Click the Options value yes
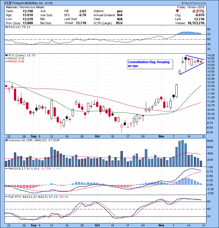The image size is (219, 228). 120,11
